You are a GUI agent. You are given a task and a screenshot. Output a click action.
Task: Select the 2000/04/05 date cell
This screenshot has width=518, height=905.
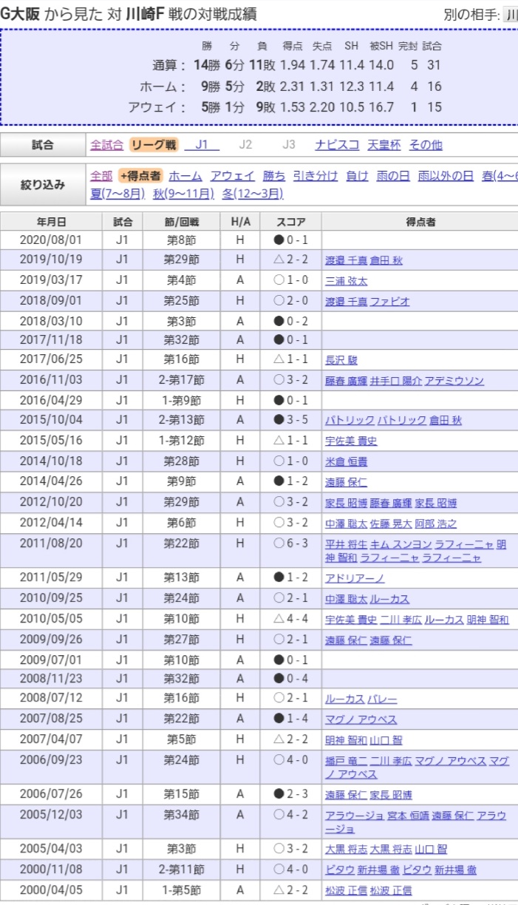coord(52,890)
